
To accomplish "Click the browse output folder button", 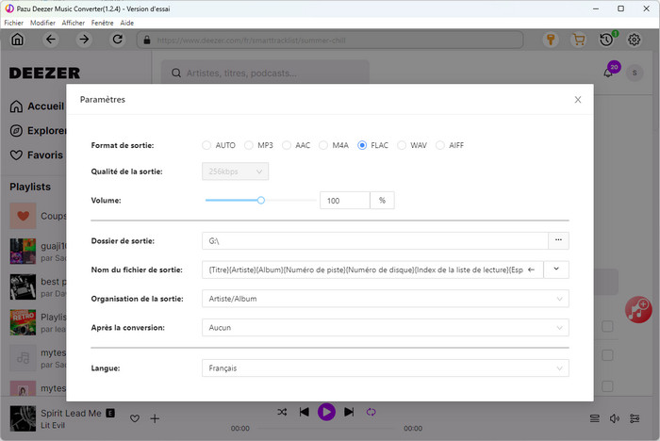I will [x=559, y=240].
